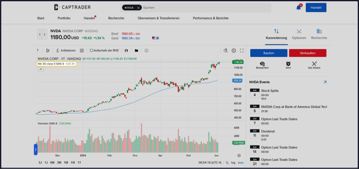Viewport: 359px width, 169px height.
Task: Save the chart with the floppy disk icon
Action: (126, 50)
